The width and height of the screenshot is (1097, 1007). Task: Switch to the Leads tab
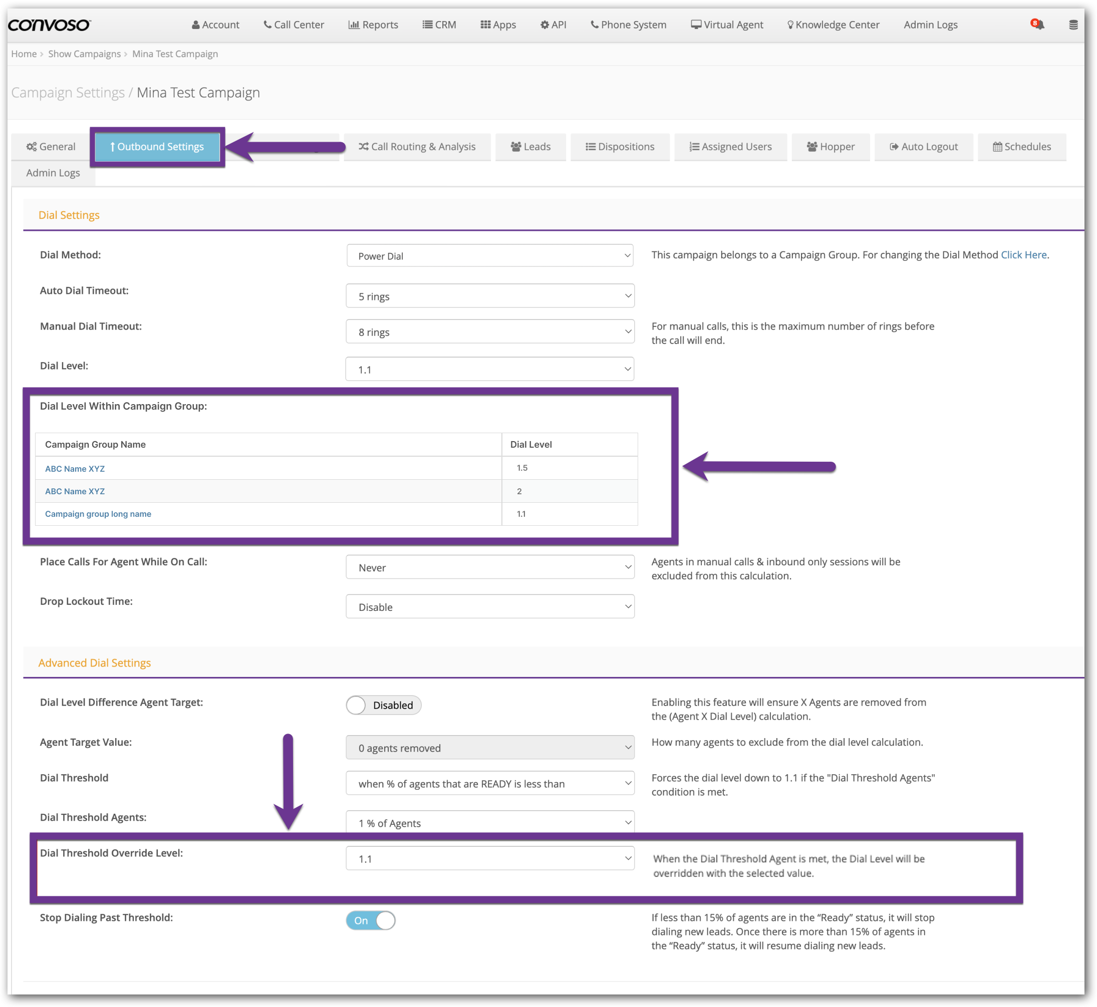(530, 147)
